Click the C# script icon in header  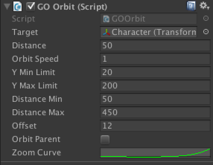[x=18, y=6]
